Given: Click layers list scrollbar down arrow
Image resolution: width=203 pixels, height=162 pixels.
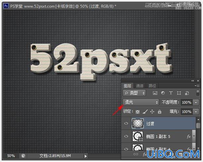Looking at the screenshot, I should 198,148.
